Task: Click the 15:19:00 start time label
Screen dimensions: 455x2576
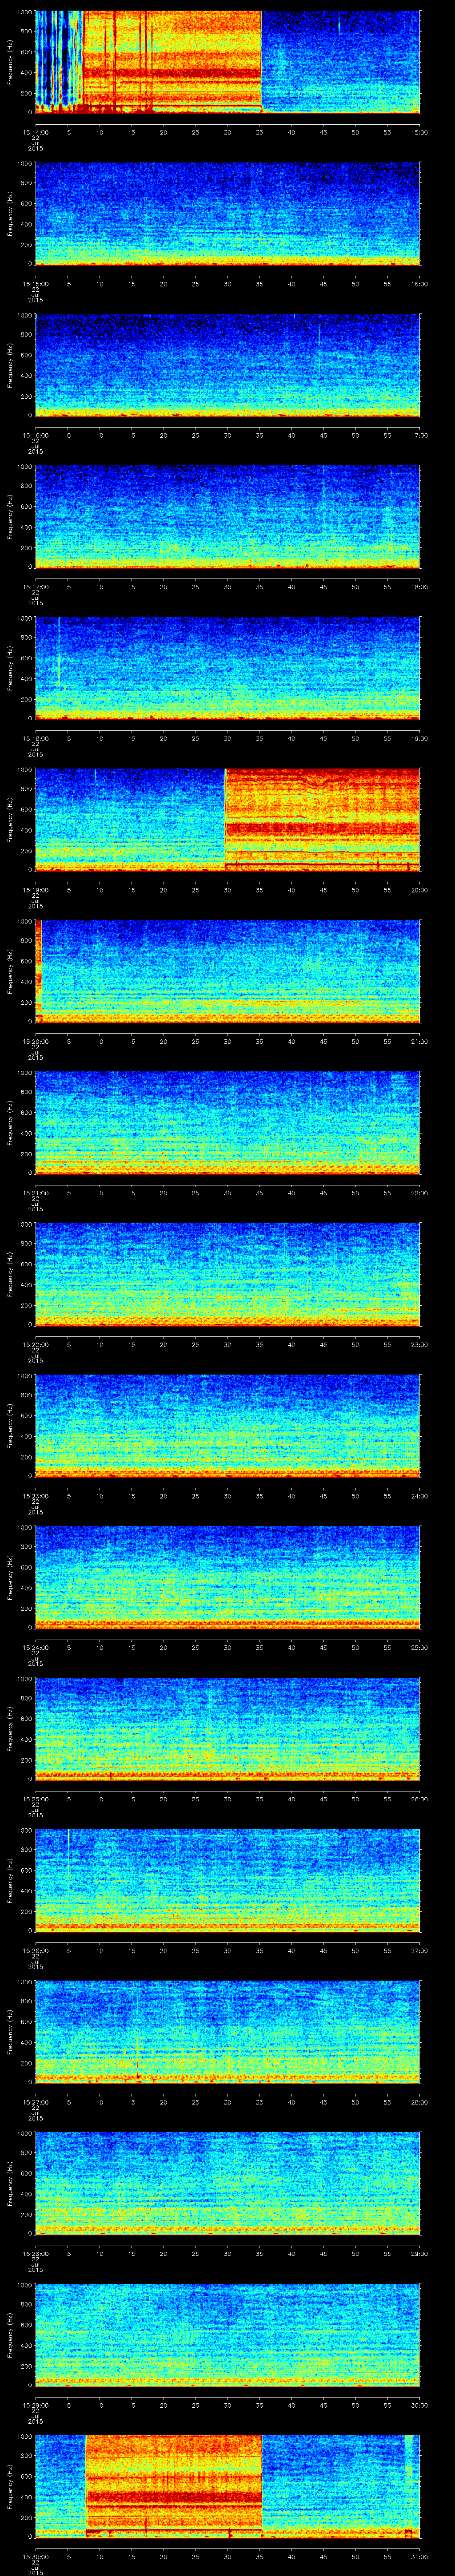Action: point(35,890)
